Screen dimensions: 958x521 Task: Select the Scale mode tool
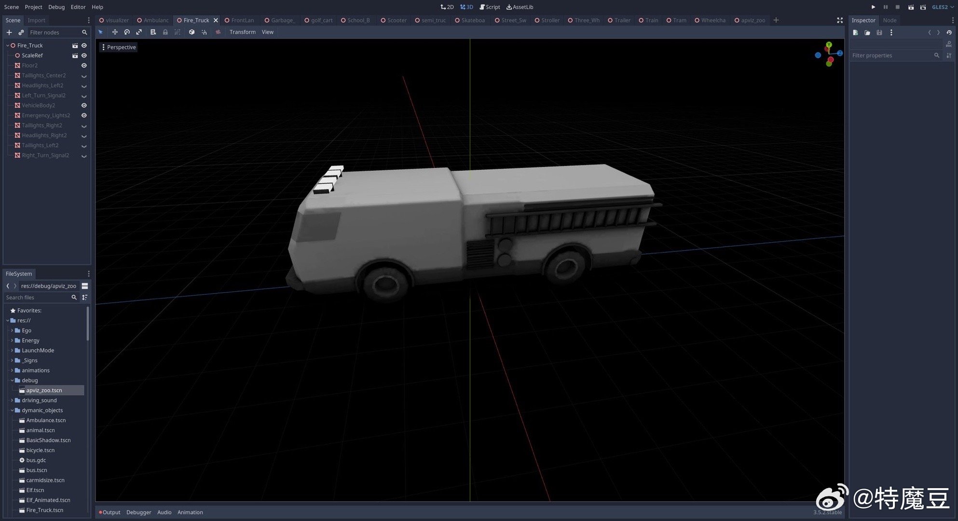tap(139, 32)
